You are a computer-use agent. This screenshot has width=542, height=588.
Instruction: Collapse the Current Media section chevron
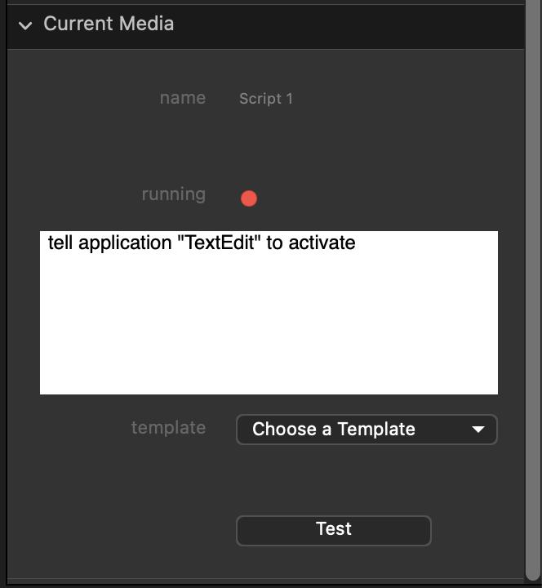click(25, 25)
